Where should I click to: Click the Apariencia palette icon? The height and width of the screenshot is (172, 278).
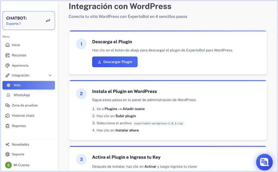[x=8, y=66]
